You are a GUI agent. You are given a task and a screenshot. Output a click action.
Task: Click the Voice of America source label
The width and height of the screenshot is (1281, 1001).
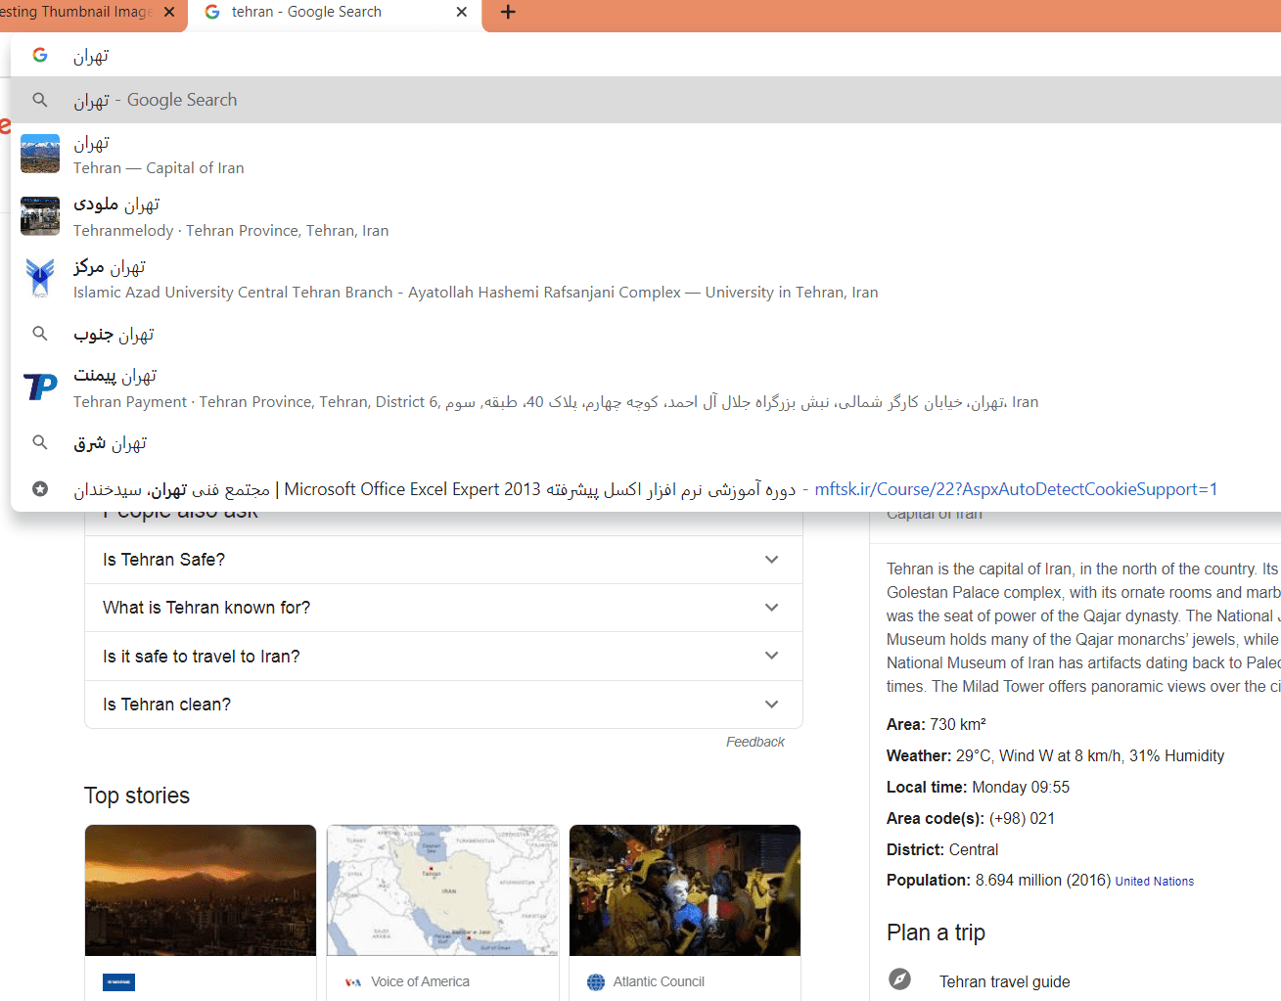click(x=420, y=981)
